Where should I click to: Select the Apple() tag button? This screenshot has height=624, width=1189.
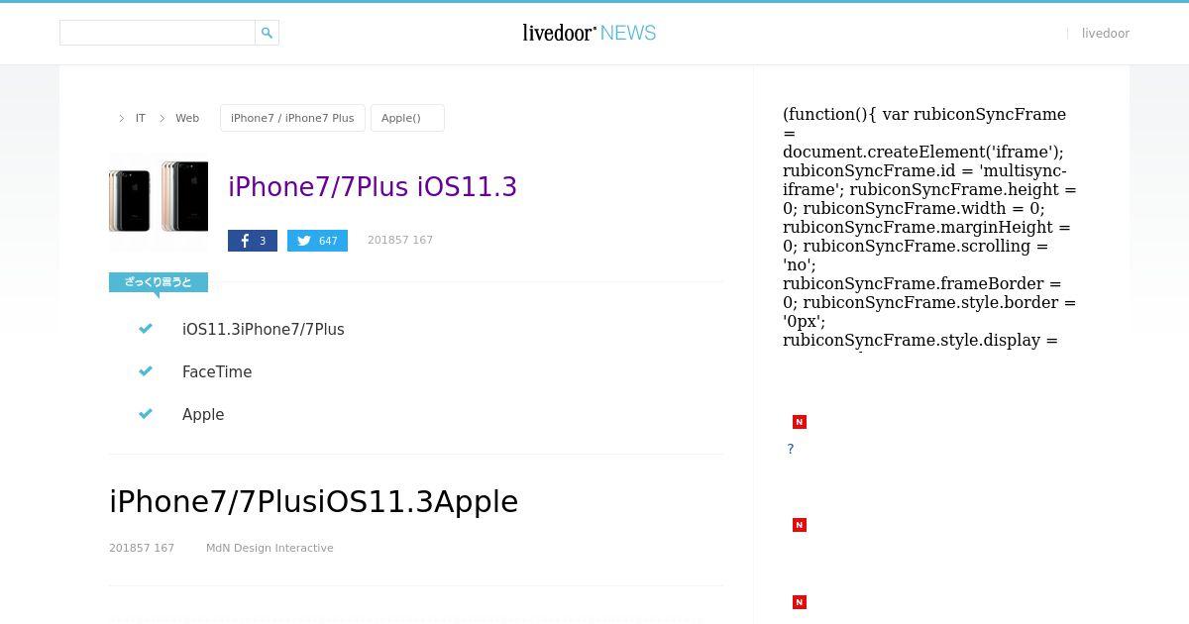[407, 118]
